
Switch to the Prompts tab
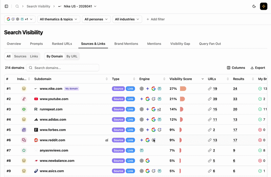[36, 44]
